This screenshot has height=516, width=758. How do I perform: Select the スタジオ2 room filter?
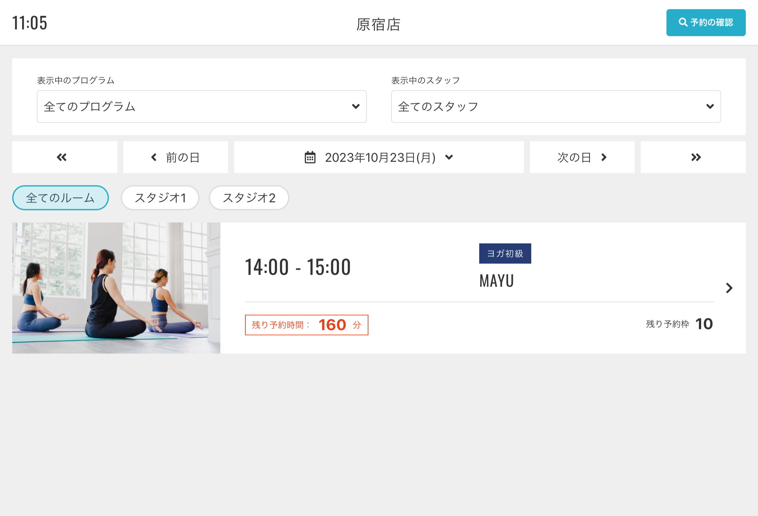click(249, 198)
